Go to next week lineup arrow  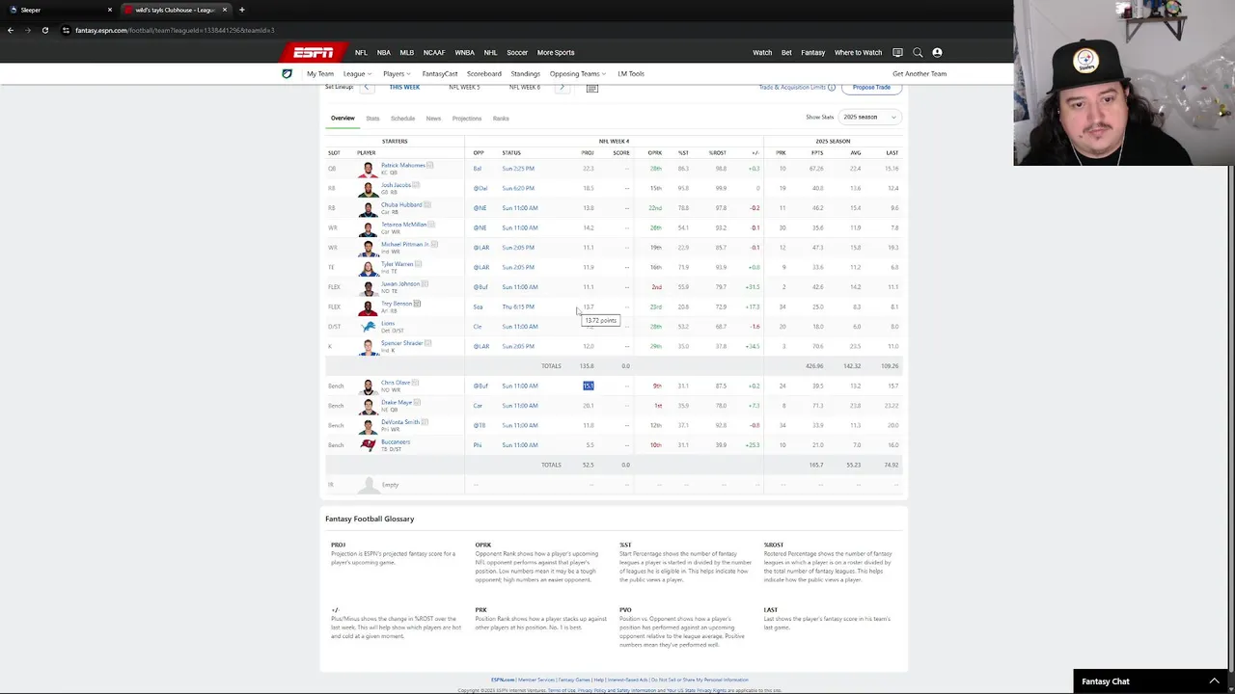[x=562, y=87]
